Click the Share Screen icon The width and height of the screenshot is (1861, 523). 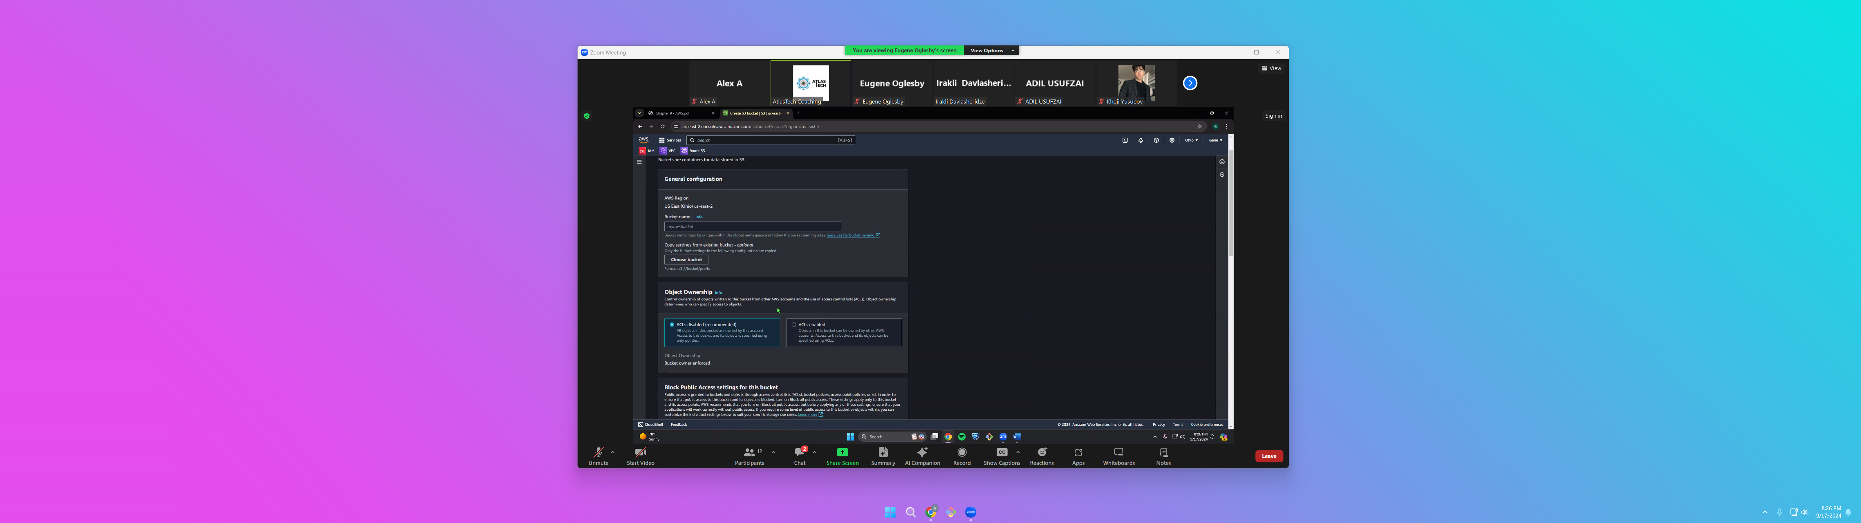pos(843,452)
